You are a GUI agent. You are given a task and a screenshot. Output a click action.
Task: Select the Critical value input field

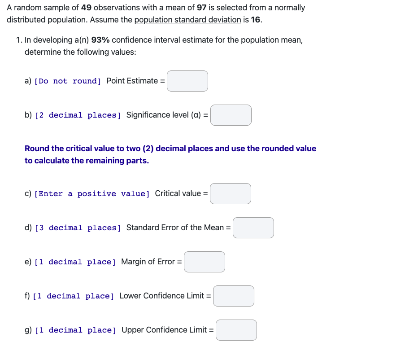click(x=230, y=193)
